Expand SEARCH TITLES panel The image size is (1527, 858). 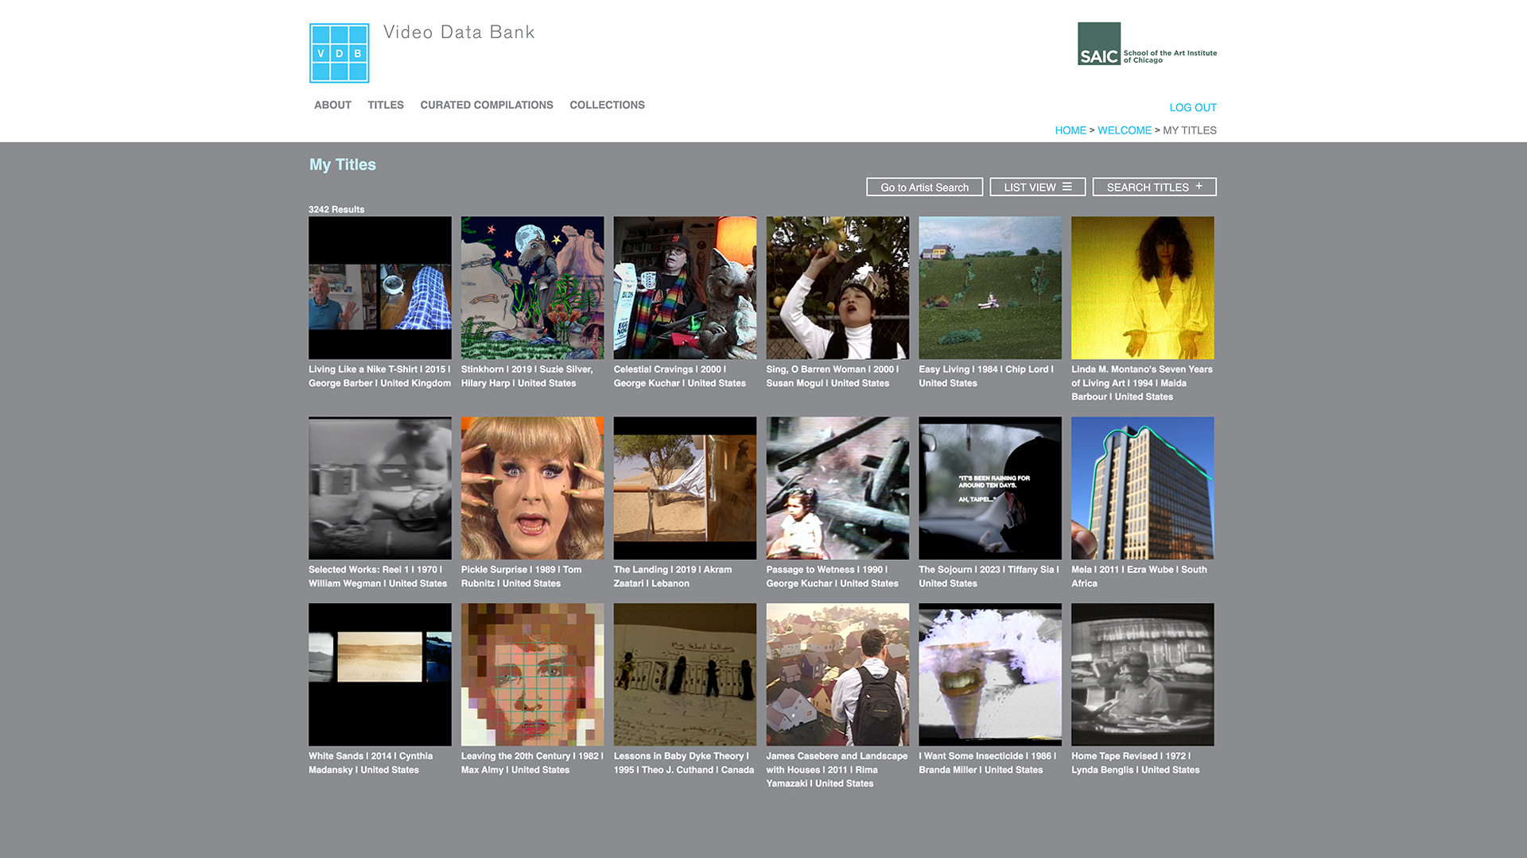pyautogui.click(x=1154, y=187)
